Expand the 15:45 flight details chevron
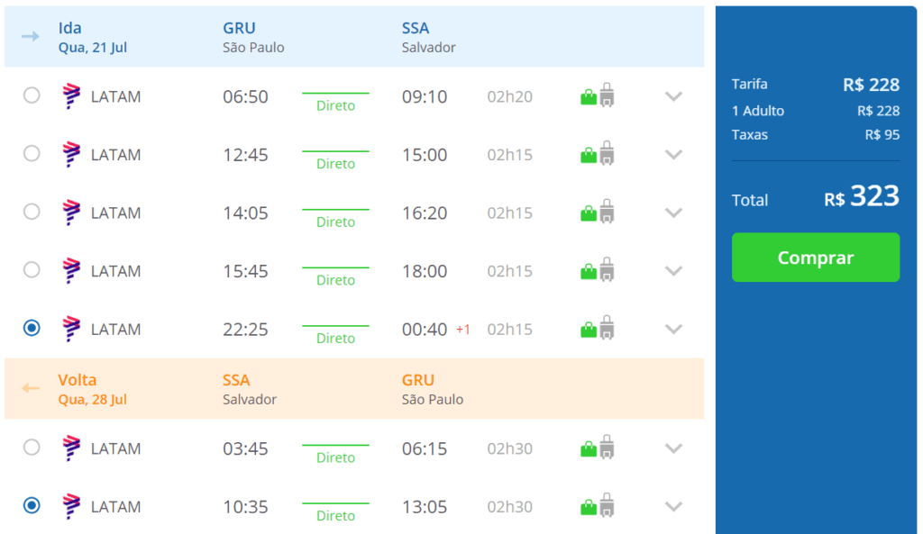923x534 pixels. click(673, 271)
